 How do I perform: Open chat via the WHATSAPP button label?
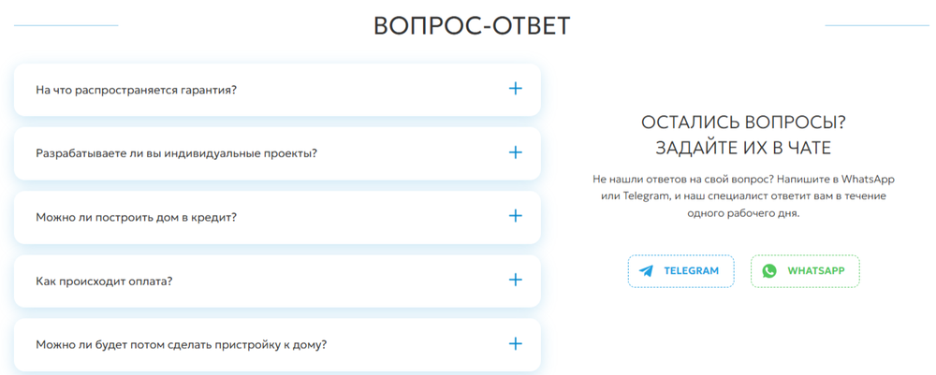click(816, 271)
